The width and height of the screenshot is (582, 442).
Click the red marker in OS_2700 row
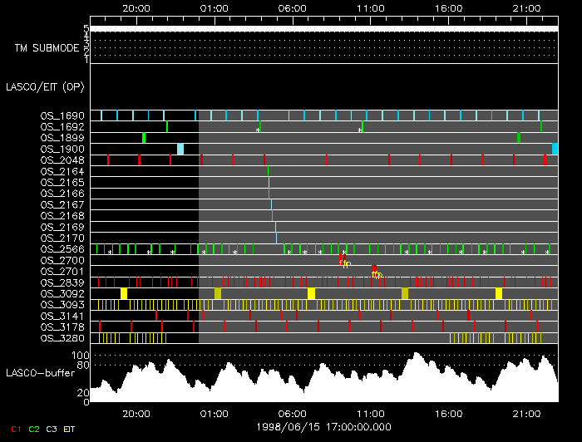click(341, 260)
